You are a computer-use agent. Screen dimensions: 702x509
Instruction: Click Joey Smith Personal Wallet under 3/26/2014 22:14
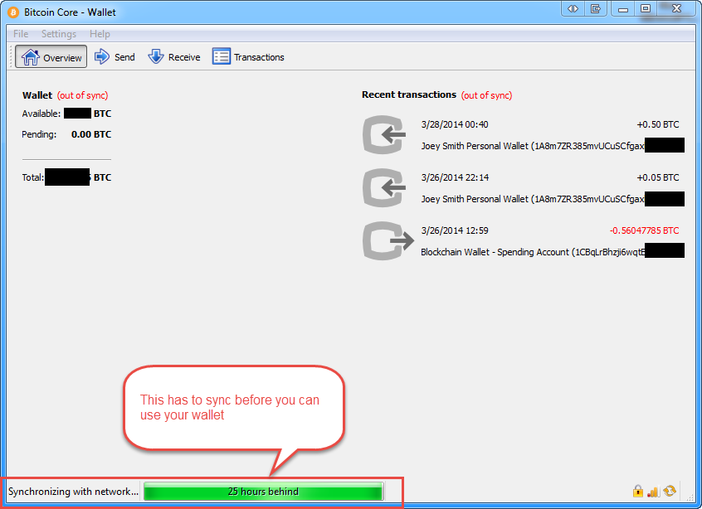[x=533, y=199]
